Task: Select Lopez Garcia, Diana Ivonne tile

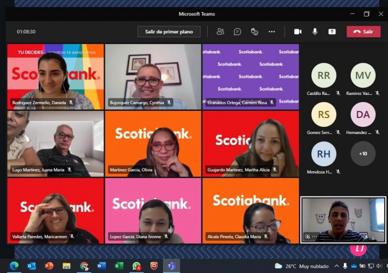Action: [x=153, y=211]
